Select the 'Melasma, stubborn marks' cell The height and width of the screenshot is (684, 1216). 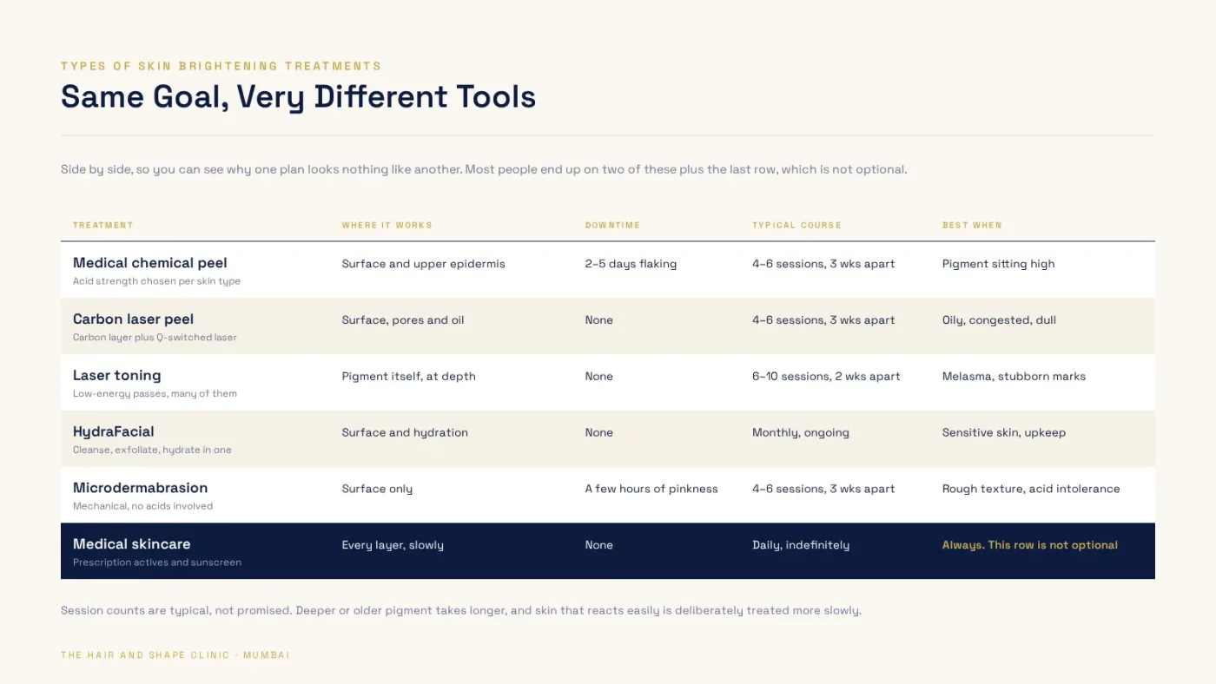point(1014,377)
